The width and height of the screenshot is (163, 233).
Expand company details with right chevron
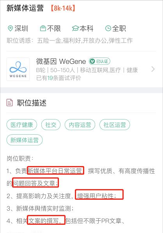coord(153,69)
